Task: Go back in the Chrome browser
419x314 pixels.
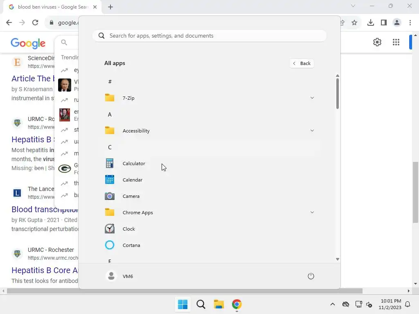Action: tap(9, 22)
